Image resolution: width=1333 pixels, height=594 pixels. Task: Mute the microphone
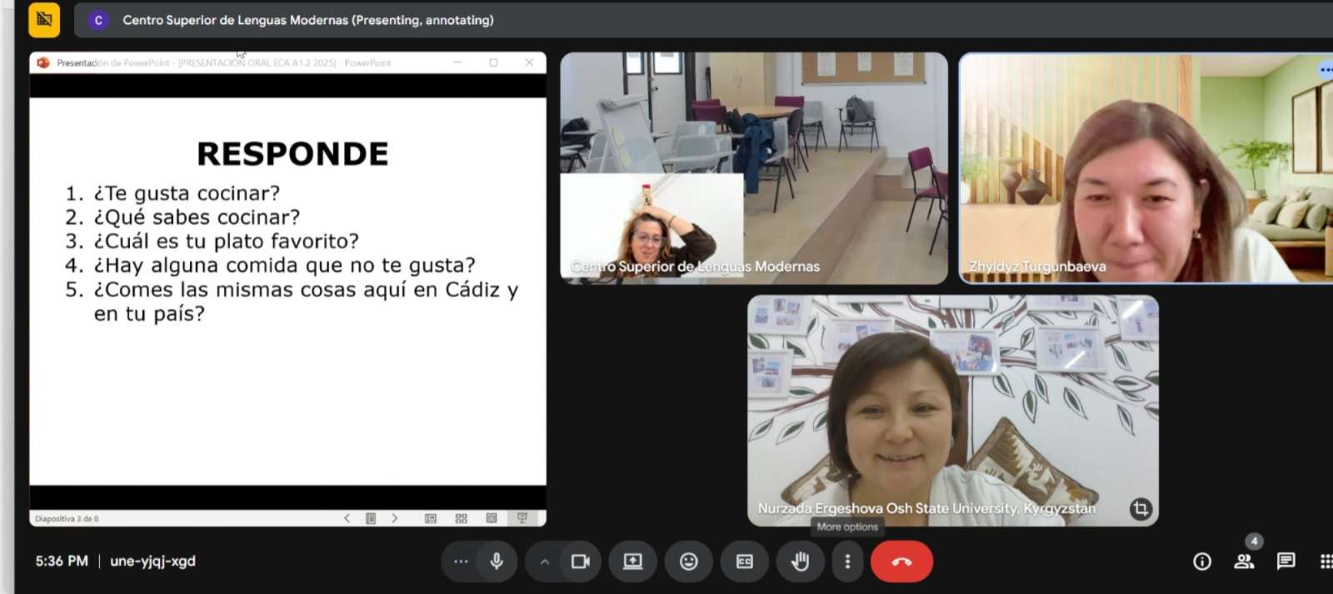(x=497, y=562)
